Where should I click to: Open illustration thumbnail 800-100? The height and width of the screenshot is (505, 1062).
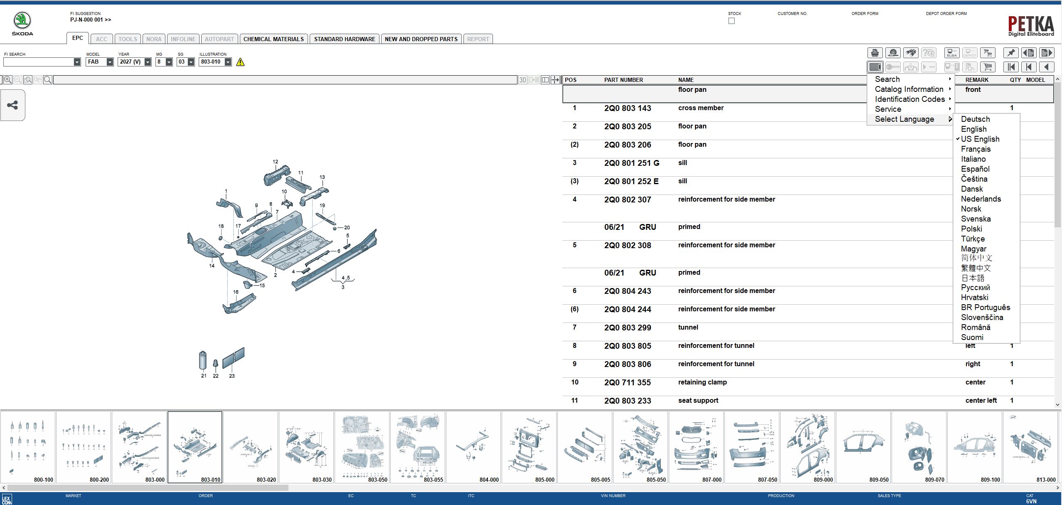click(x=28, y=447)
